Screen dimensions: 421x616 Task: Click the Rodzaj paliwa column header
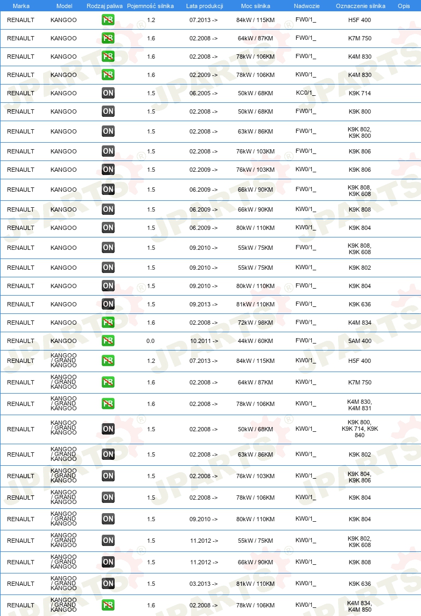pos(104,6)
